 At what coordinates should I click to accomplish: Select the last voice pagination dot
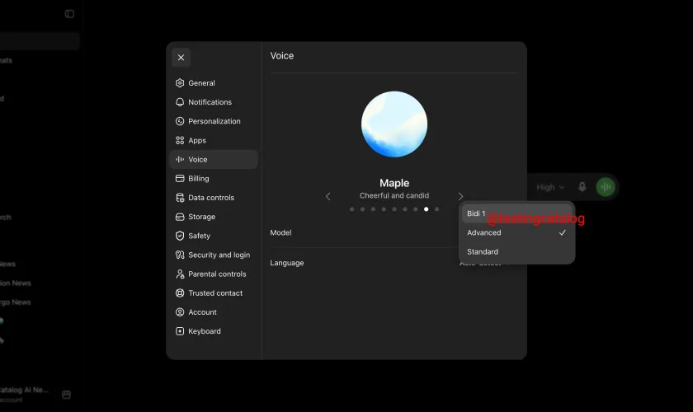[436, 209]
